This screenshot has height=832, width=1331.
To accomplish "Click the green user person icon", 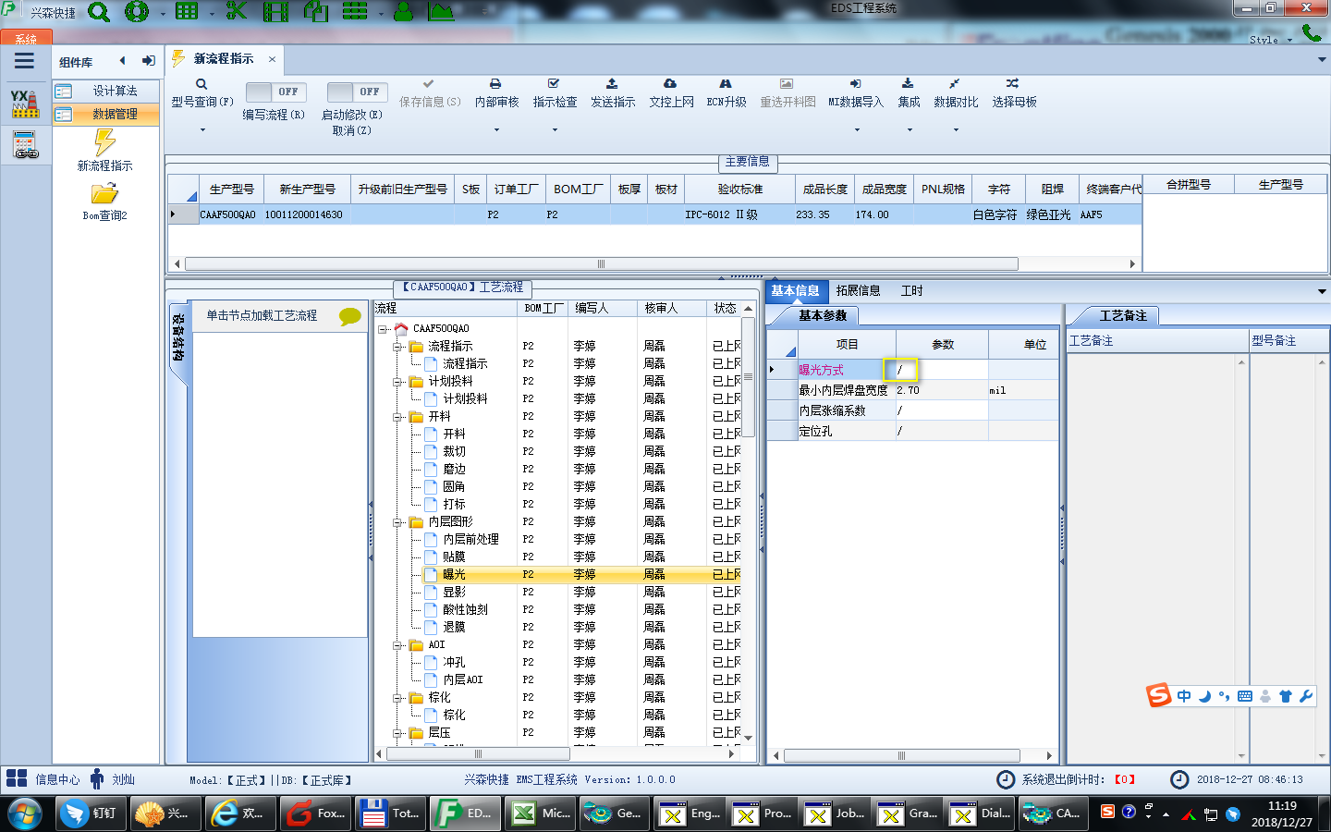I will pyautogui.click(x=403, y=12).
